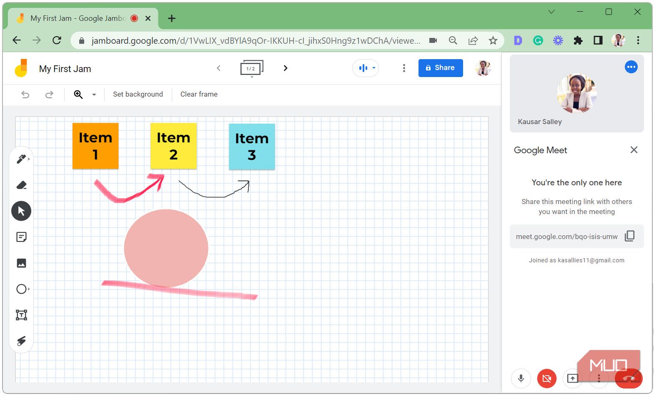The image size is (654, 396).
Task: End the call with hang-up button
Action: (629, 379)
